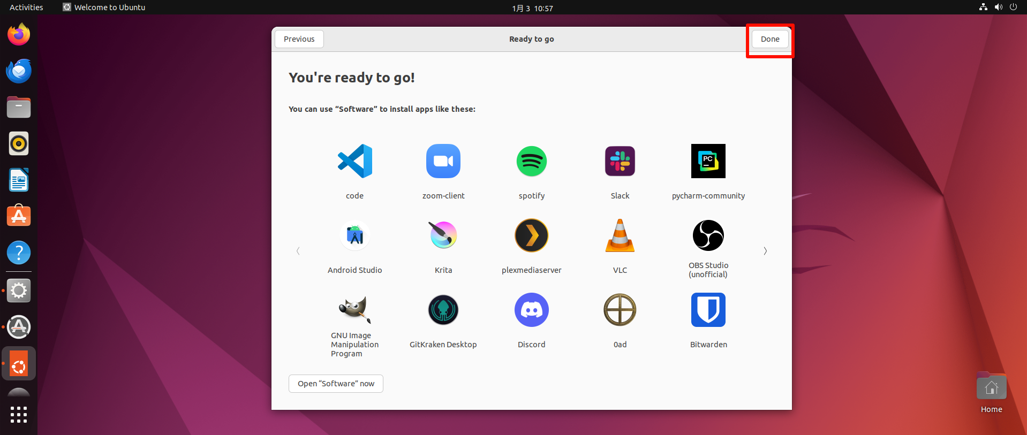
Task: Show previous apps with left chevron
Action: 298,251
